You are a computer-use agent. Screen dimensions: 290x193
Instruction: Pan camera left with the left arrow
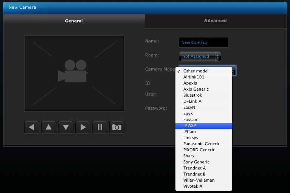pos(32,127)
